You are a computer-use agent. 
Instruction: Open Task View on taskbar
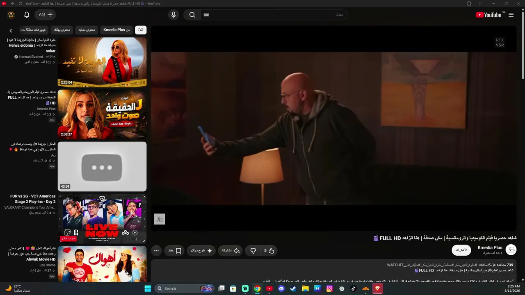pyautogui.click(x=221, y=288)
